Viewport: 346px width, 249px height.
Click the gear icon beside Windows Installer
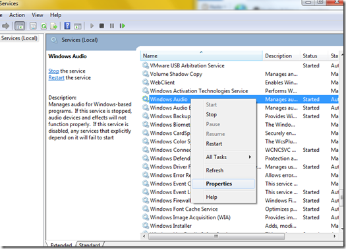[x=146, y=226]
